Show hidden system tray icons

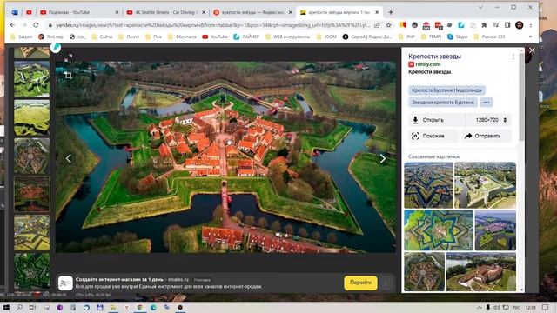(480, 307)
